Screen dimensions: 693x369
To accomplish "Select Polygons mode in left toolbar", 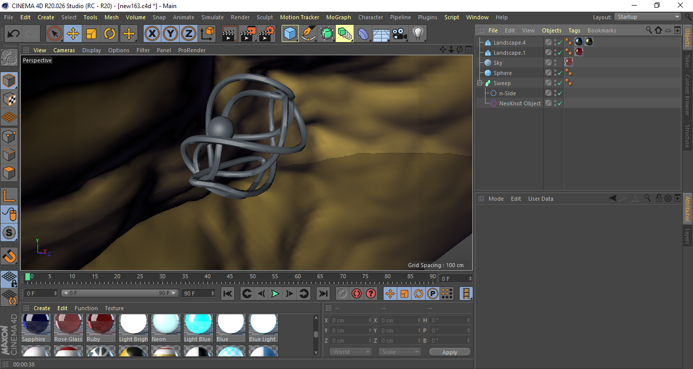I will pyautogui.click(x=9, y=173).
